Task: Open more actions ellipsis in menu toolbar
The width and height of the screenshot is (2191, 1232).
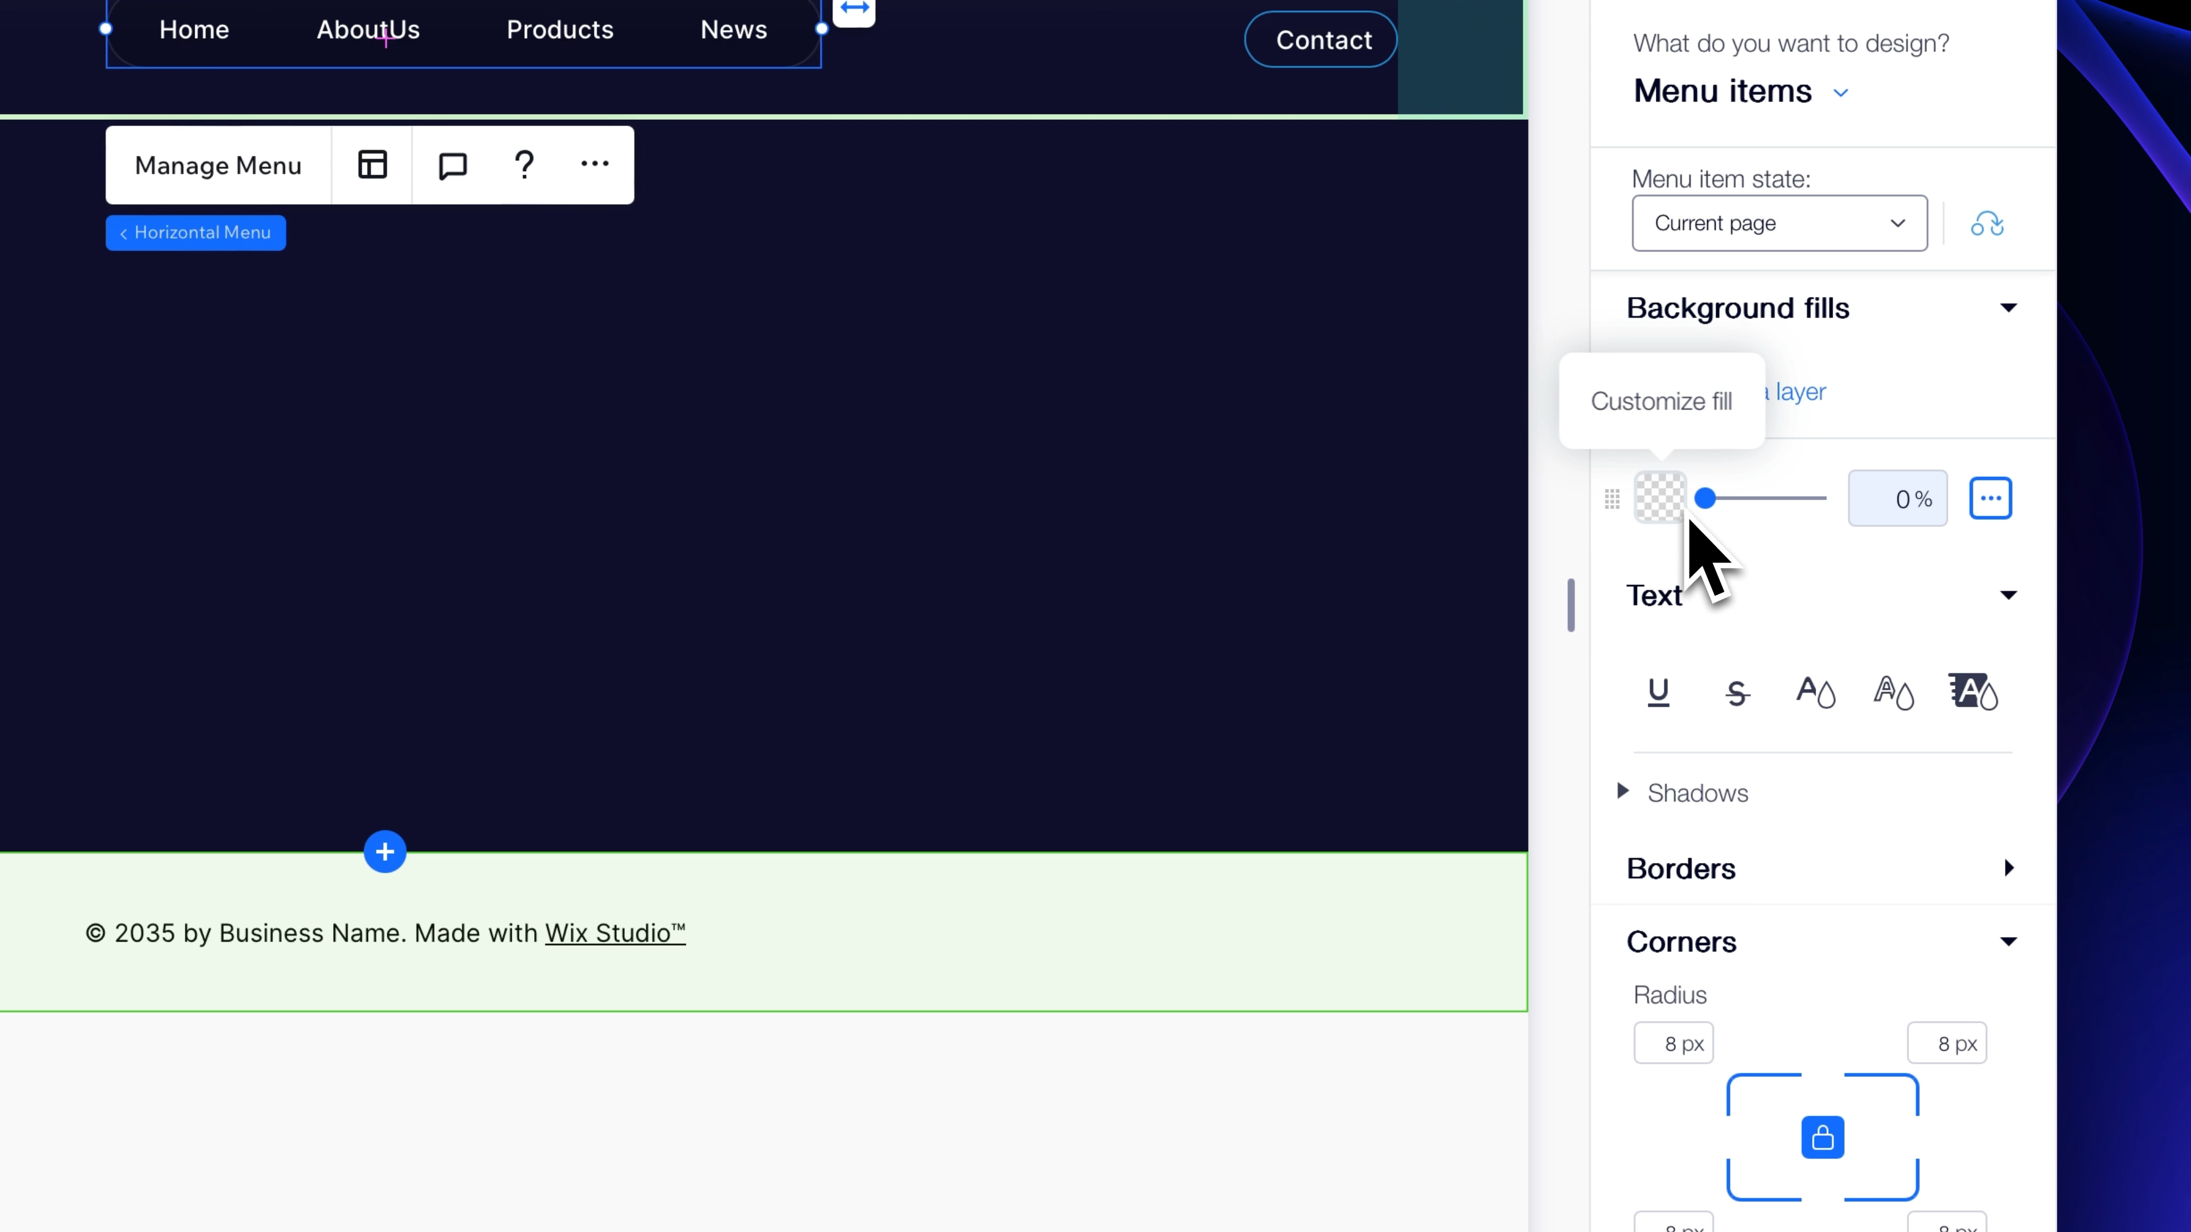Action: click(595, 164)
